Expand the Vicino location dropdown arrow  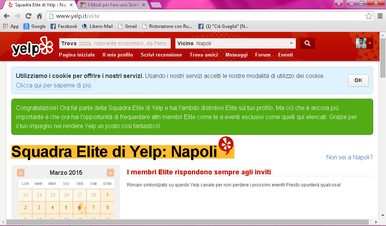coord(291,43)
